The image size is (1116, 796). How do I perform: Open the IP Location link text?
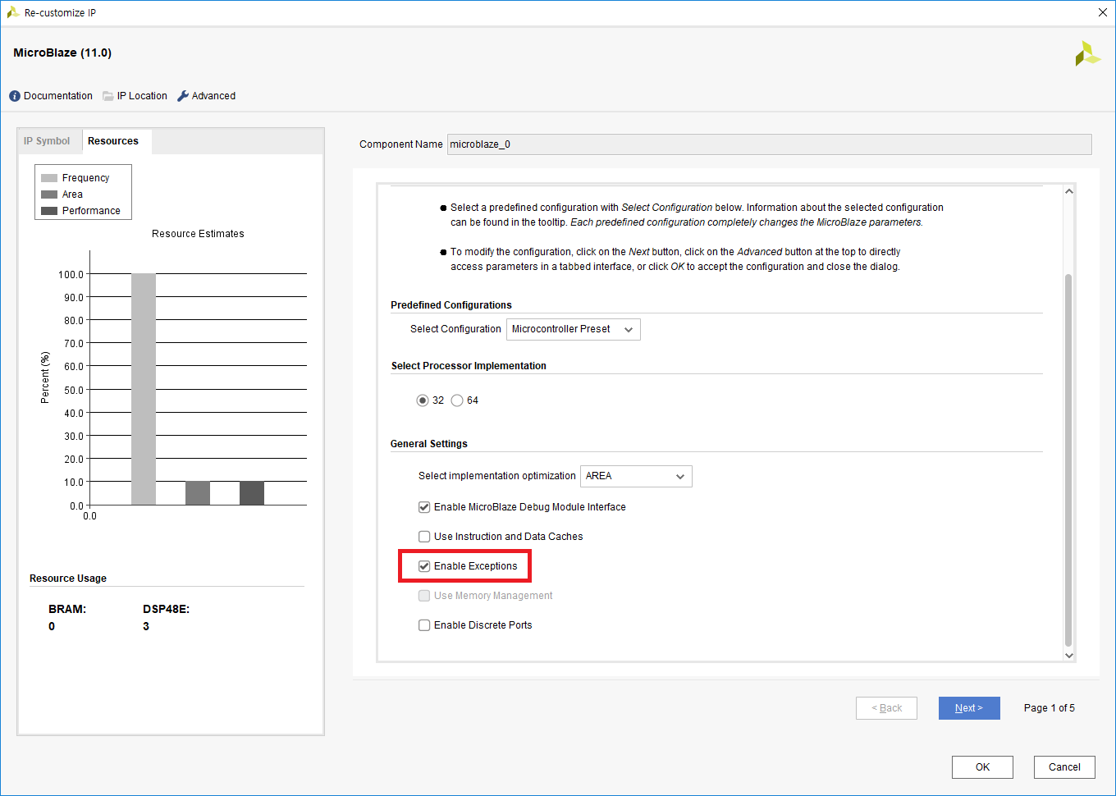click(142, 96)
